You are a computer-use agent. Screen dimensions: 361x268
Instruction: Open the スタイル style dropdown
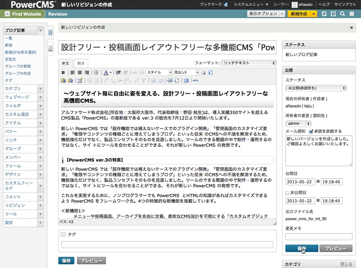[159, 73]
